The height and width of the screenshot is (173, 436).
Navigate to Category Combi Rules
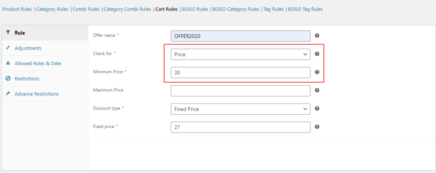click(x=127, y=9)
